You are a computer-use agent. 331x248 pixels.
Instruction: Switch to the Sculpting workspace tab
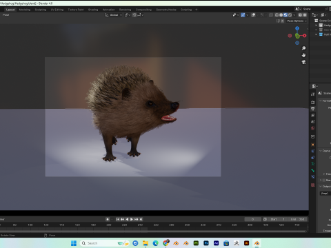[41, 10]
